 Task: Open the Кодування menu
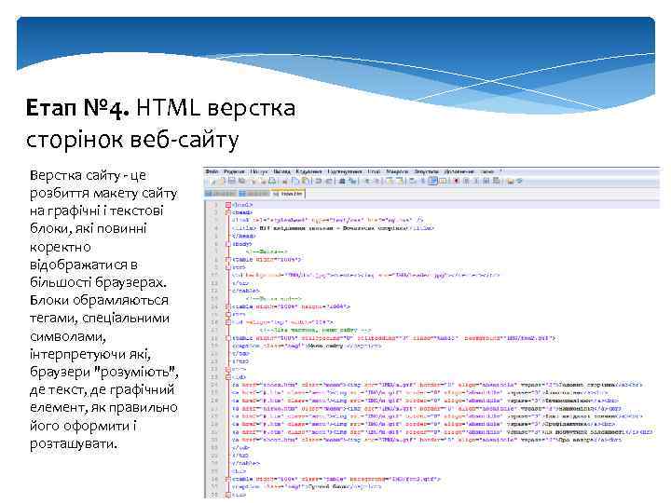308,171
